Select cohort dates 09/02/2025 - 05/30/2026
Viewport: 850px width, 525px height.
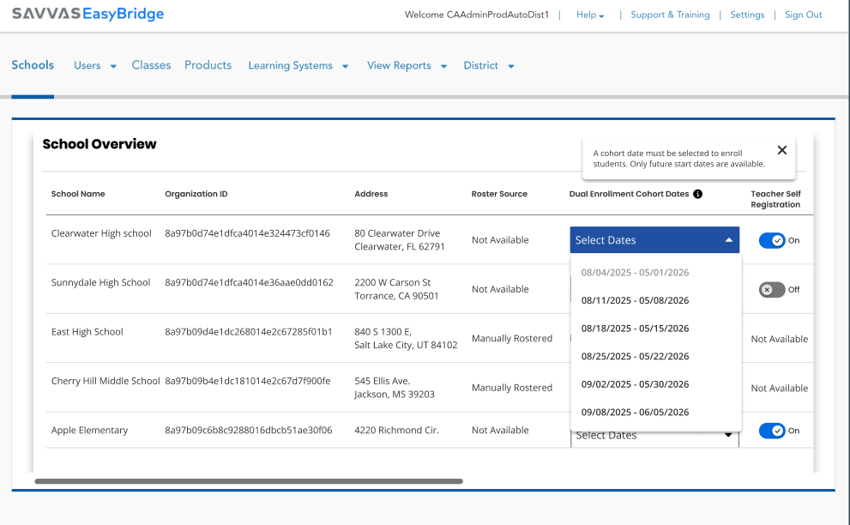pos(635,384)
